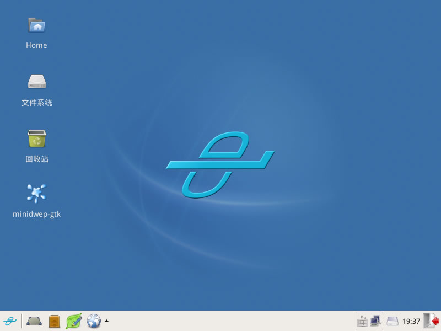Click the 19:37 panel clock
Image resolution: width=441 pixels, height=331 pixels.
click(x=411, y=321)
